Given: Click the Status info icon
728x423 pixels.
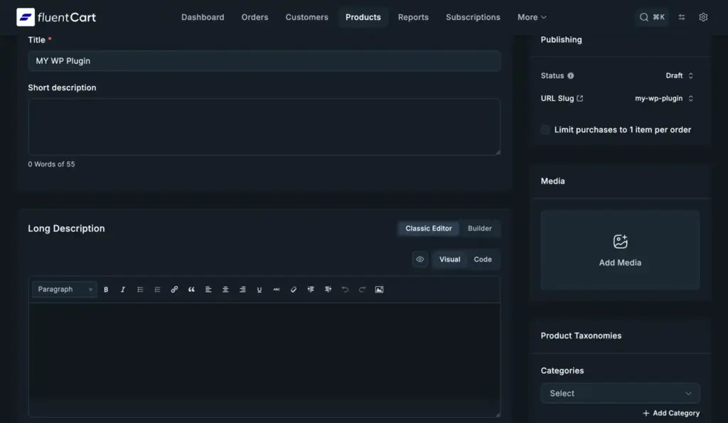Looking at the screenshot, I should (571, 76).
